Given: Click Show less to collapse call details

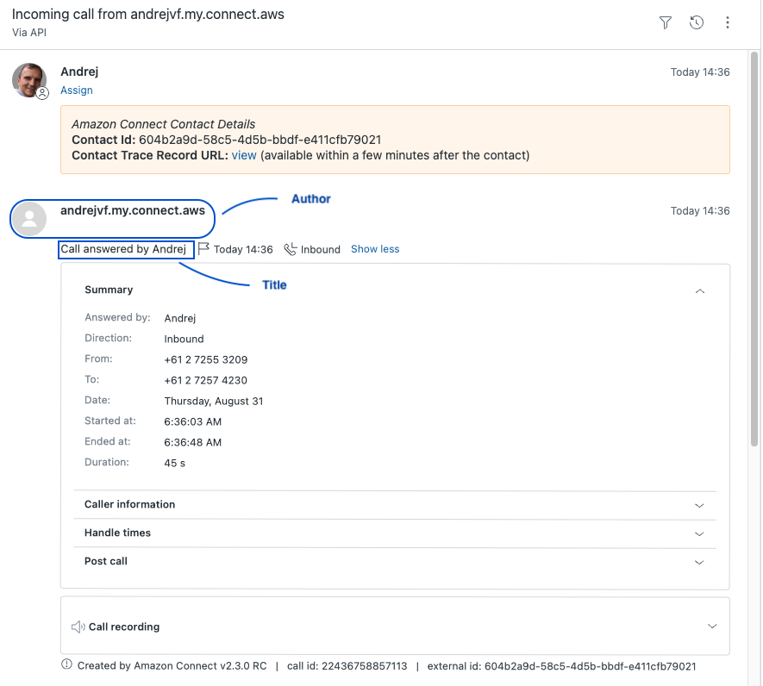Looking at the screenshot, I should click(x=375, y=249).
